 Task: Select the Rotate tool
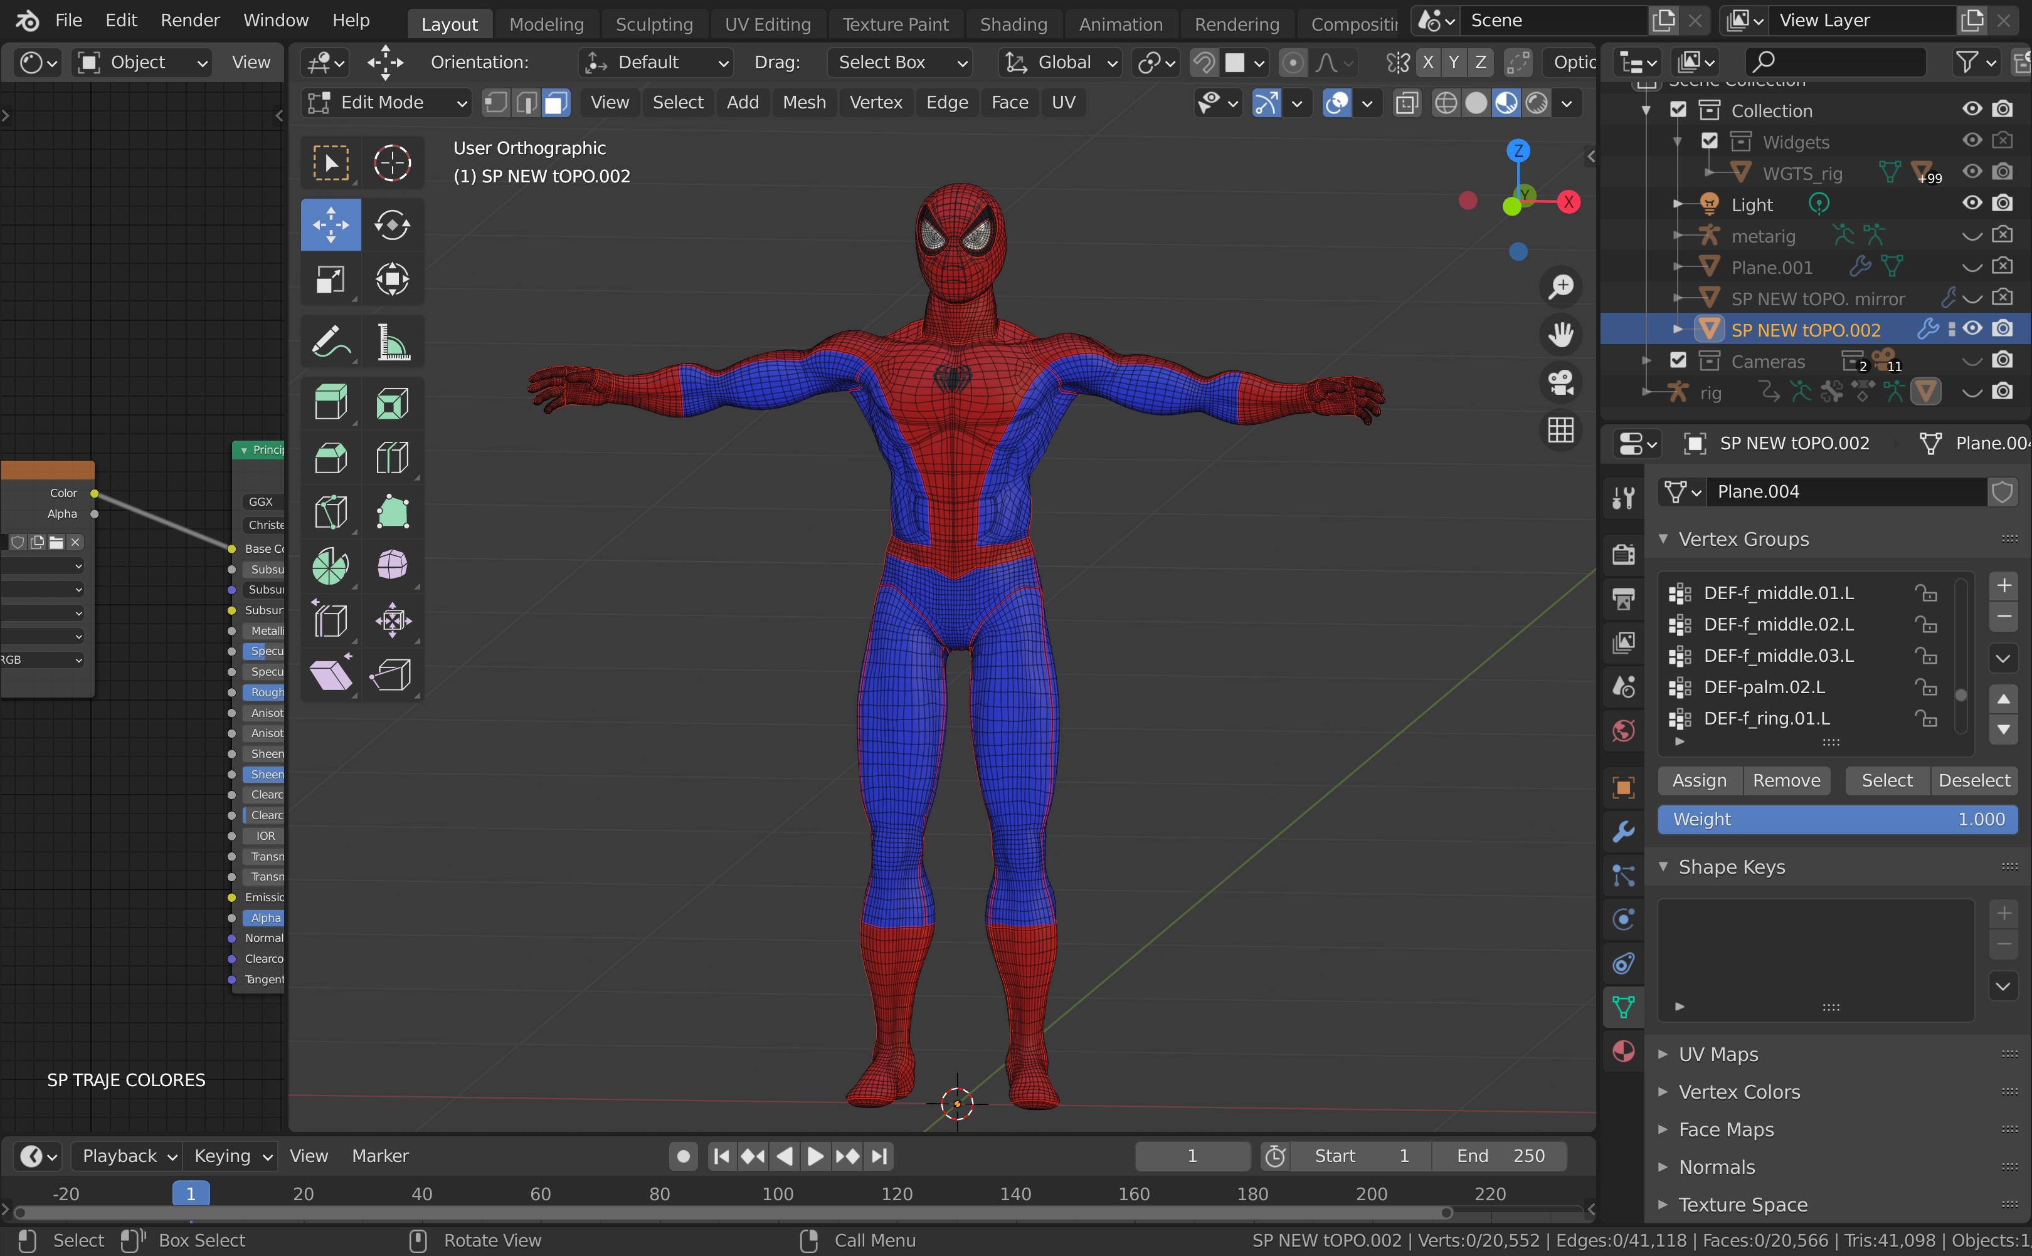392,224
